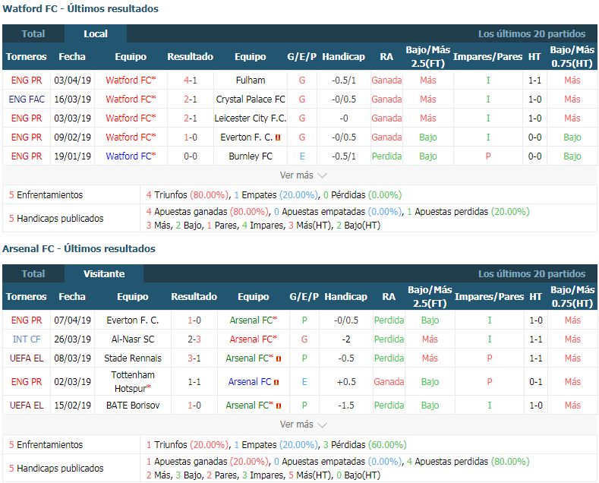Click date 09/02/19 in Everton row
This screenshot has height=483, width=599.
(73, 137)
